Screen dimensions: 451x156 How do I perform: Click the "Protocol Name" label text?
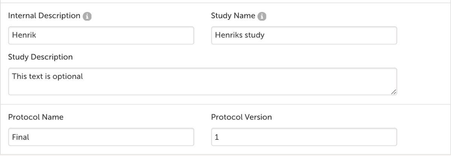pyautogui.click(x=36, y=117)
